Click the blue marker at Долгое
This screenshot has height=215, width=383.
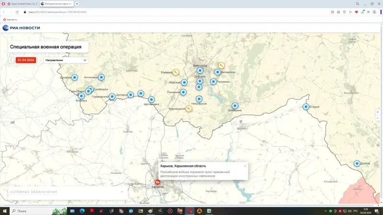pyautogui.click(x=357, y=163)
